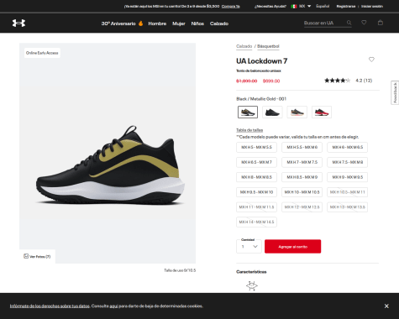399x319 pixels.
Task: Click Agregar al carrito button
Action: pyautogui.click(x=292, y=247)
